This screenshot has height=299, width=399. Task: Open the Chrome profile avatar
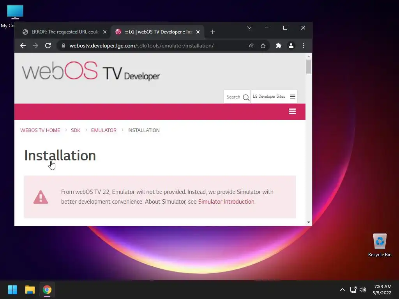[291, 46]
